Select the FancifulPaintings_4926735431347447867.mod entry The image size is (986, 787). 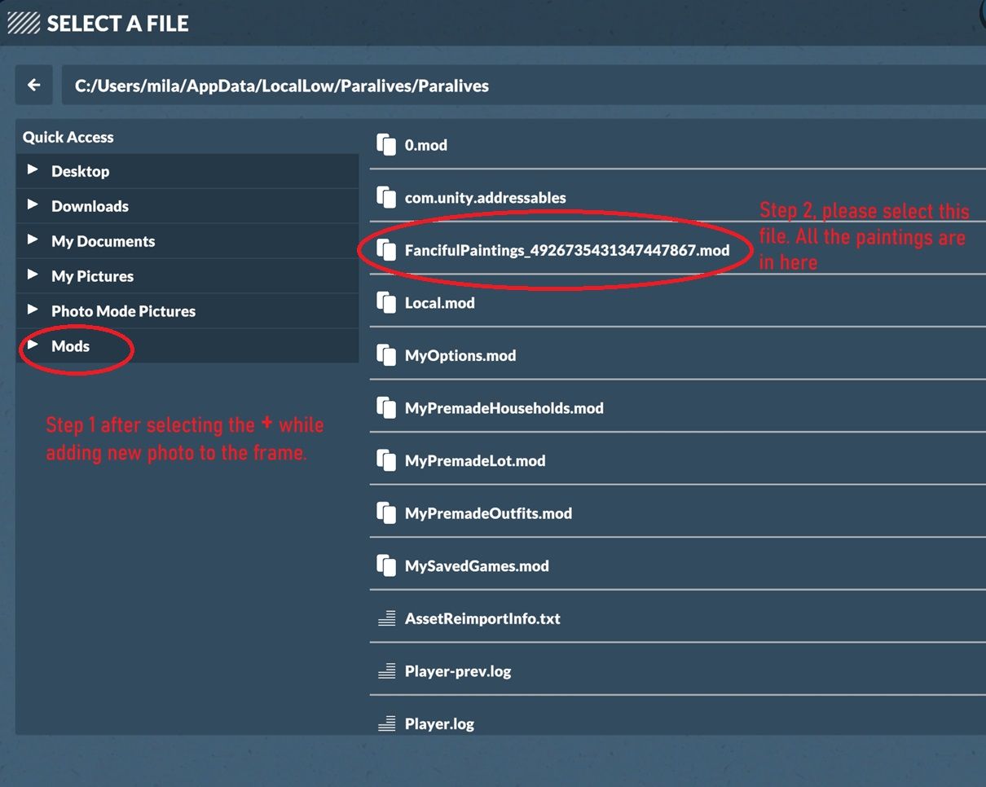point(567,250)
